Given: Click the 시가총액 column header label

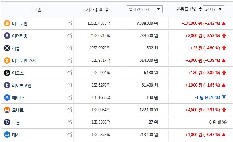Looking at the screenshot, I should point(94,10).
